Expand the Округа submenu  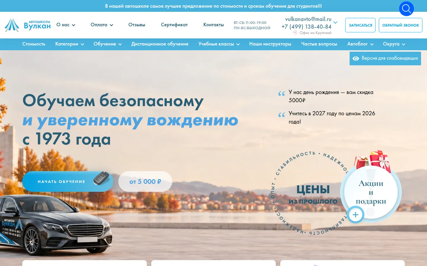coord(394,44)
